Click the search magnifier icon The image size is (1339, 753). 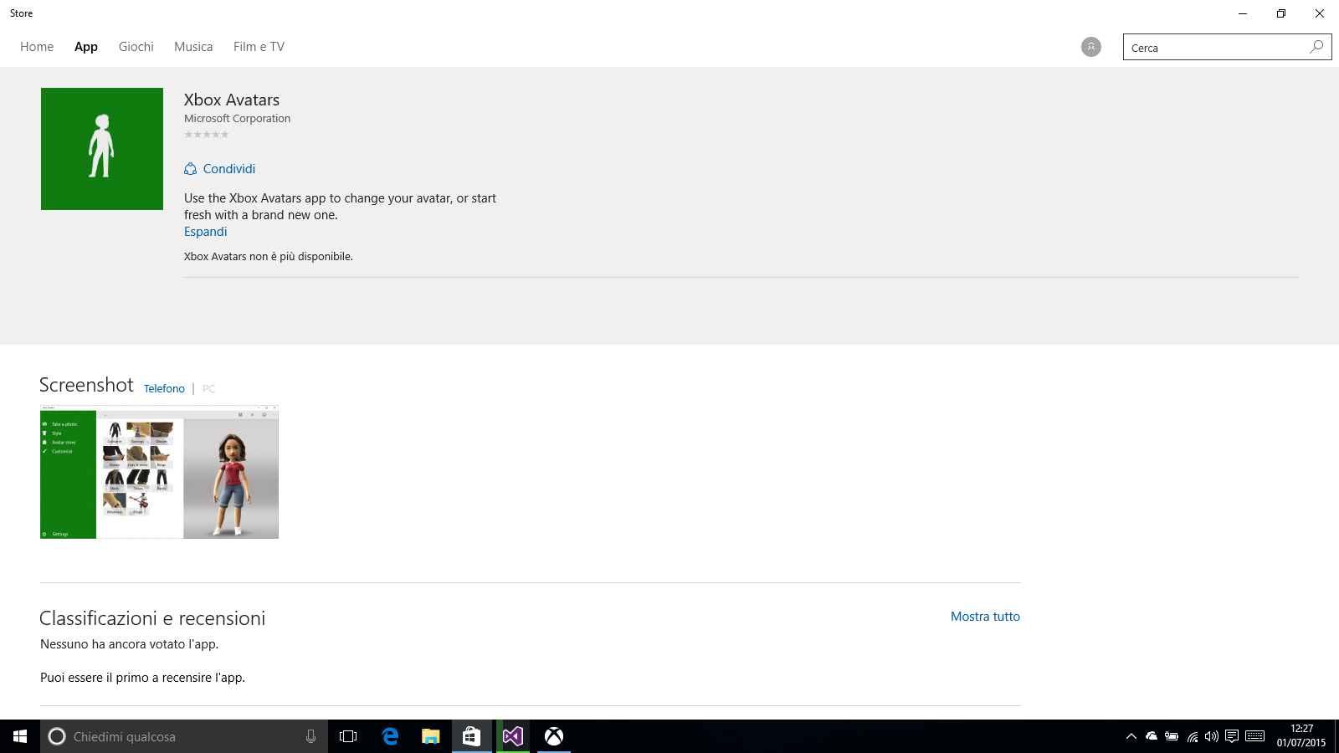click(1317, 47)
